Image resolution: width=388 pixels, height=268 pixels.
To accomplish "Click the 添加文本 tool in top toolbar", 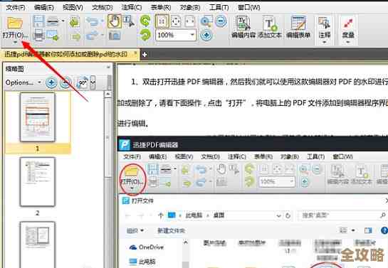I will [x=270, y=27].
